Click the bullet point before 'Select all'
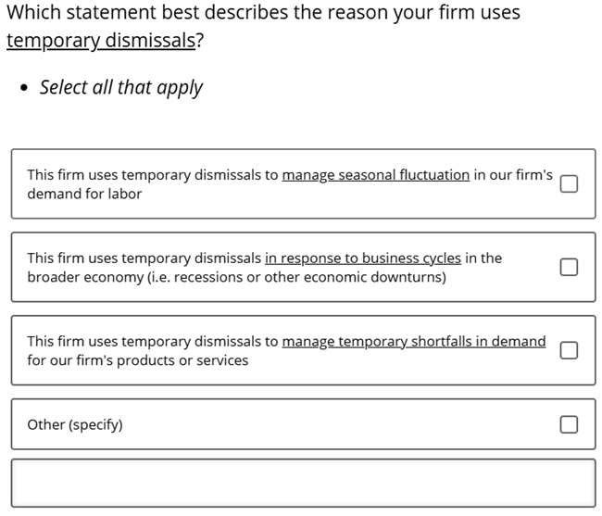Screen dimensions: 602x516 pyautogui.click(x=24, y=89)
